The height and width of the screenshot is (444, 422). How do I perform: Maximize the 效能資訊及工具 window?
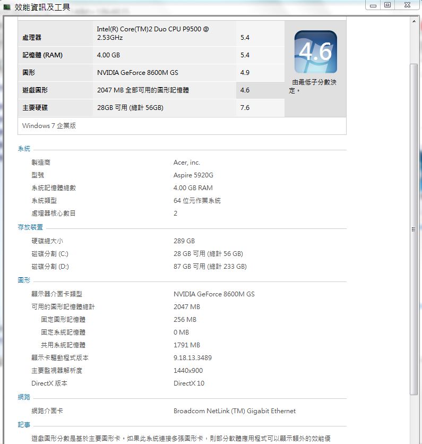point(387,5)
